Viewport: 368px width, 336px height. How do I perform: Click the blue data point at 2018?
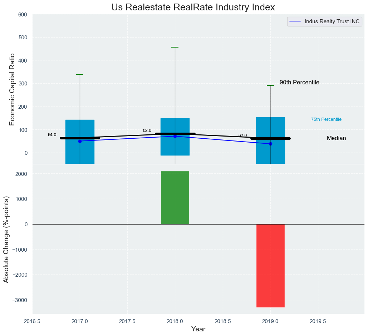[x=175, y=136]
